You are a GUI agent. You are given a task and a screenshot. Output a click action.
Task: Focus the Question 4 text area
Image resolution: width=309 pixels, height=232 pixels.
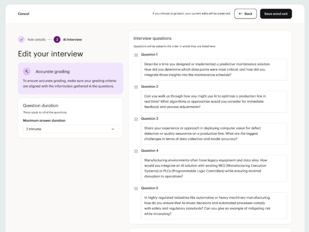214,168
